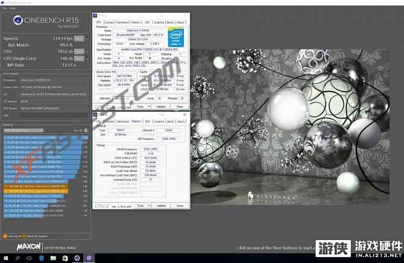Click the rendered spheres scene image
Image resolution: width=404 pixels, height=263 pixels.
tap(290, 126)
